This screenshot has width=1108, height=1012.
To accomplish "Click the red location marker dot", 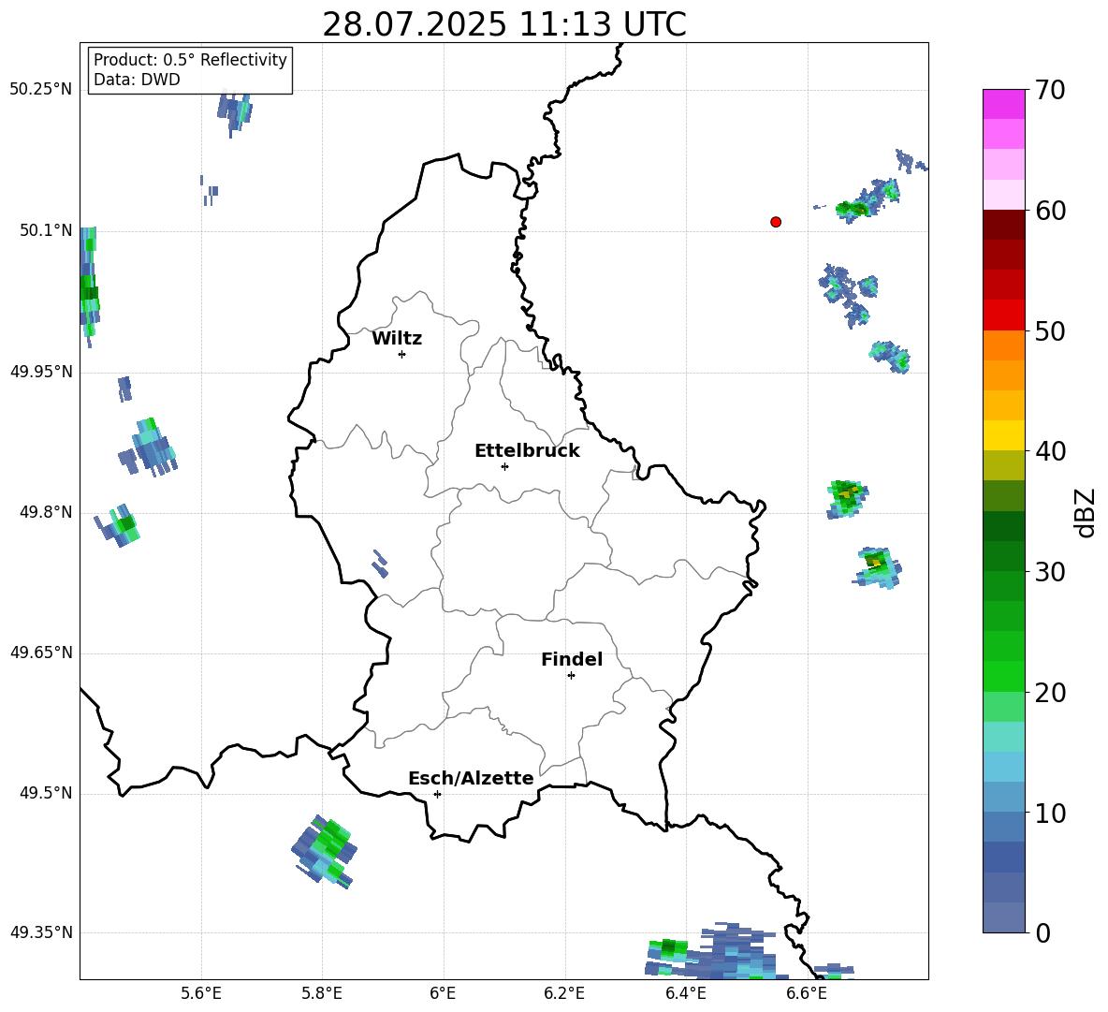I will (x=776, y=222).
